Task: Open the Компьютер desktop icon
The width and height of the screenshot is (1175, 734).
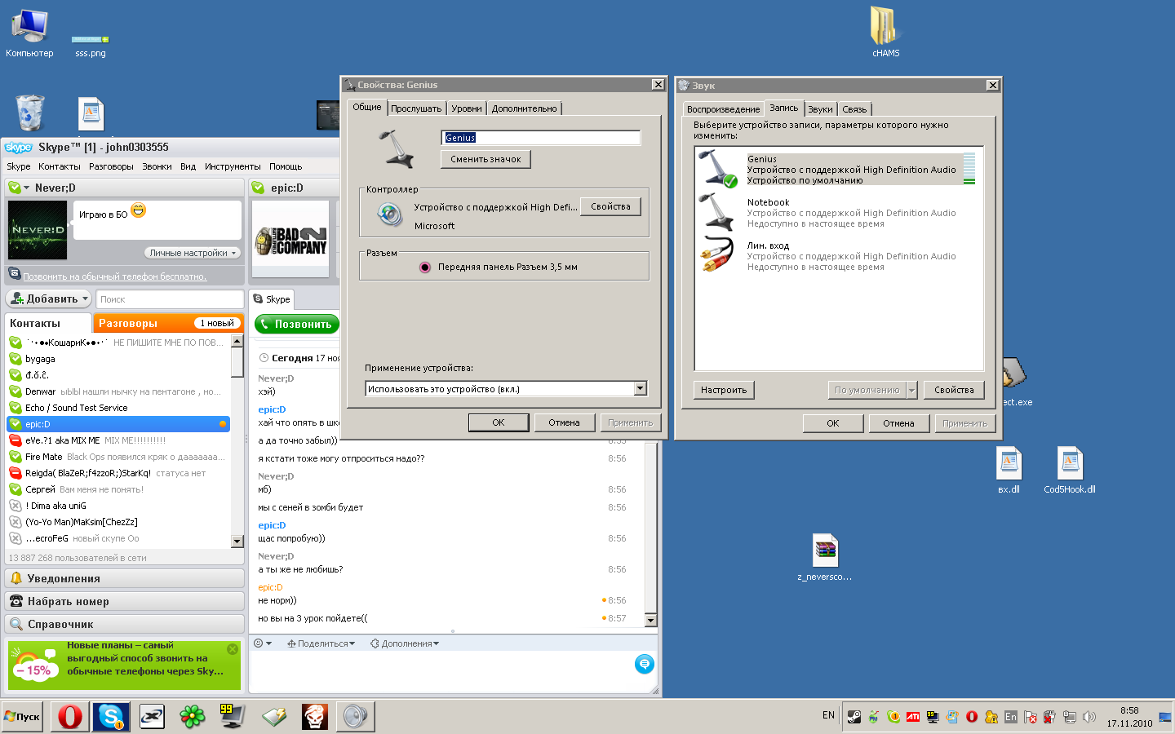Action: coord(29,33)
